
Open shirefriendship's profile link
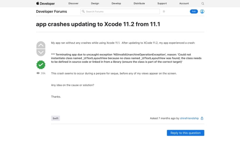(189, 118)
